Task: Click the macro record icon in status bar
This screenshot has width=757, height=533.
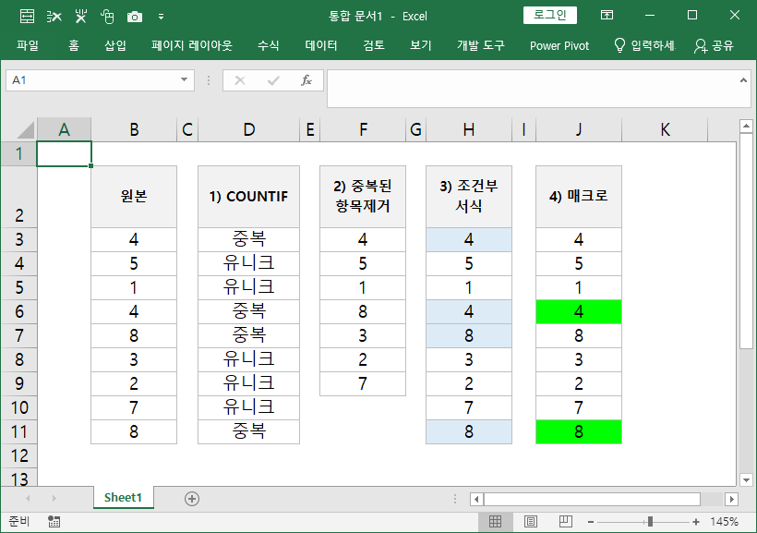Action: [x=54, y=522]
